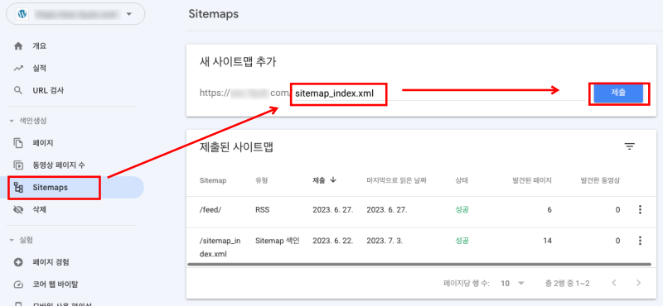Click the plus-circle icon for 페이지 경험
The width and height of the screenshot is (663, 306).
pyautogui.click(x=18, y=262)
